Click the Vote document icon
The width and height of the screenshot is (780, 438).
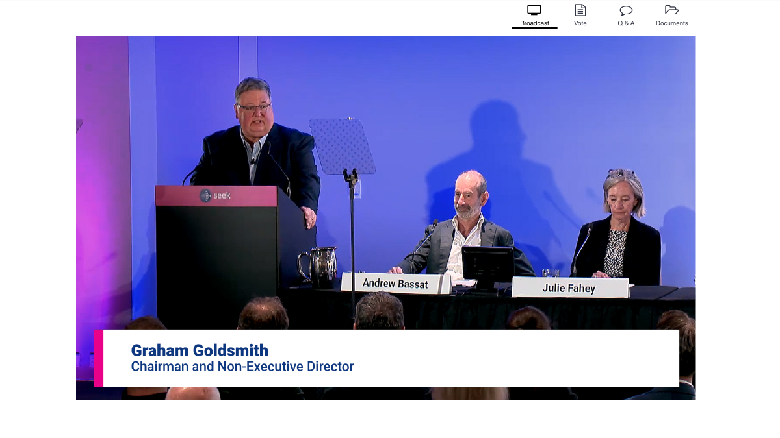(x=580, y=10)
